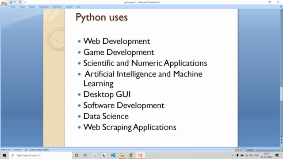Switch to Normal view
Viewport: 283px width, 159px height.
click(237, 150)
